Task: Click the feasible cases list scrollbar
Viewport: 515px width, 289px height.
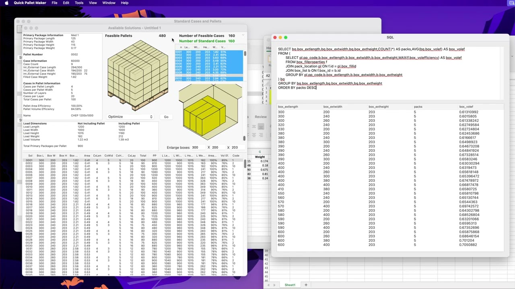Action: pyautogui.click(x=245, y=53)
